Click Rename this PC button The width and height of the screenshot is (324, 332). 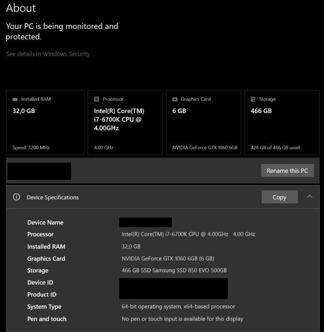tap(287, 171)
